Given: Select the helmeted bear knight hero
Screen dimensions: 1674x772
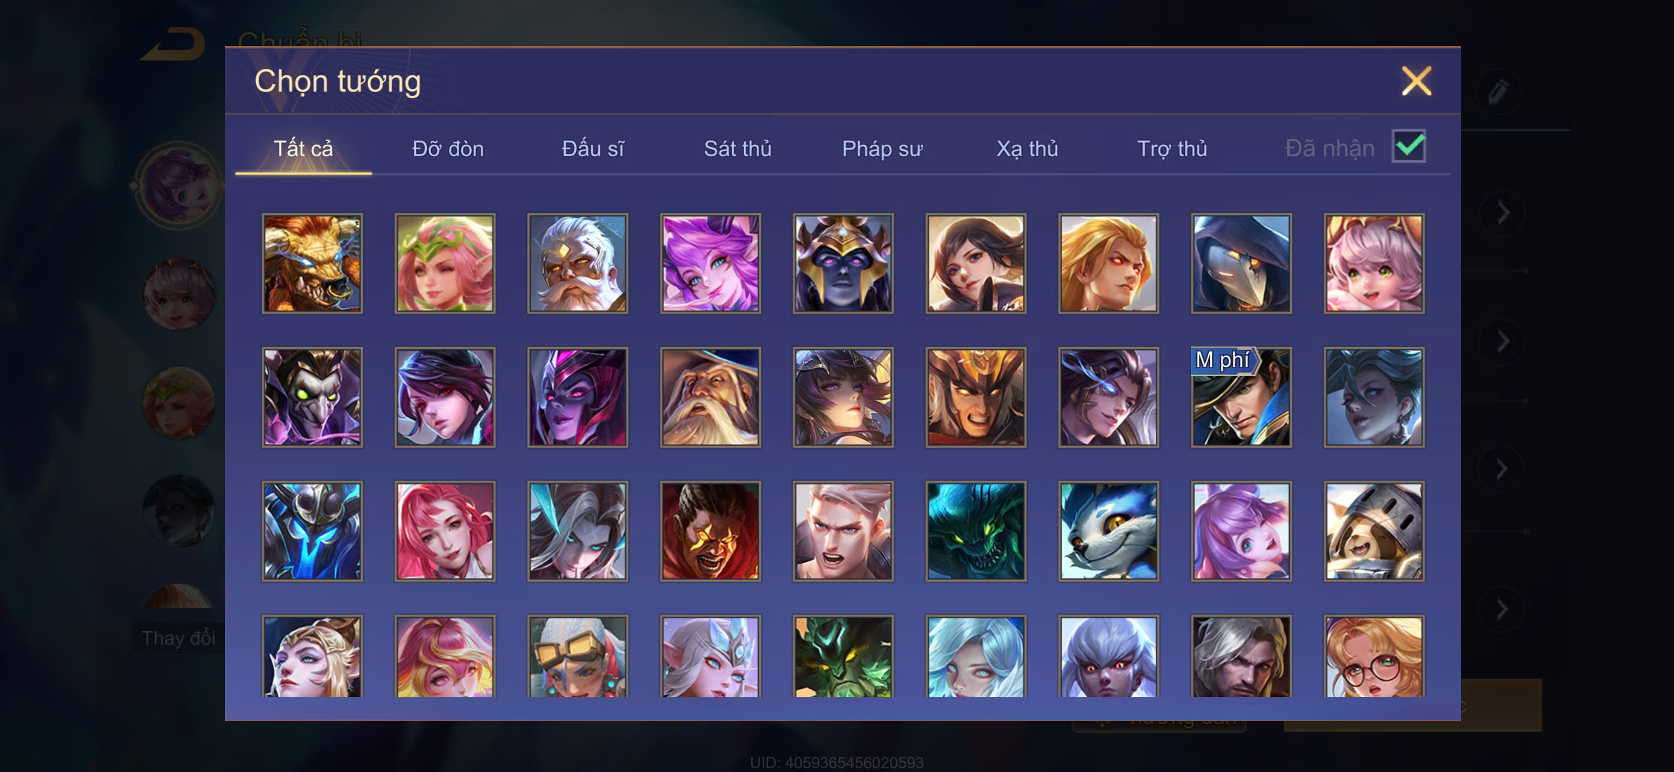Looking at the screenshot, I should point(1374,531).
